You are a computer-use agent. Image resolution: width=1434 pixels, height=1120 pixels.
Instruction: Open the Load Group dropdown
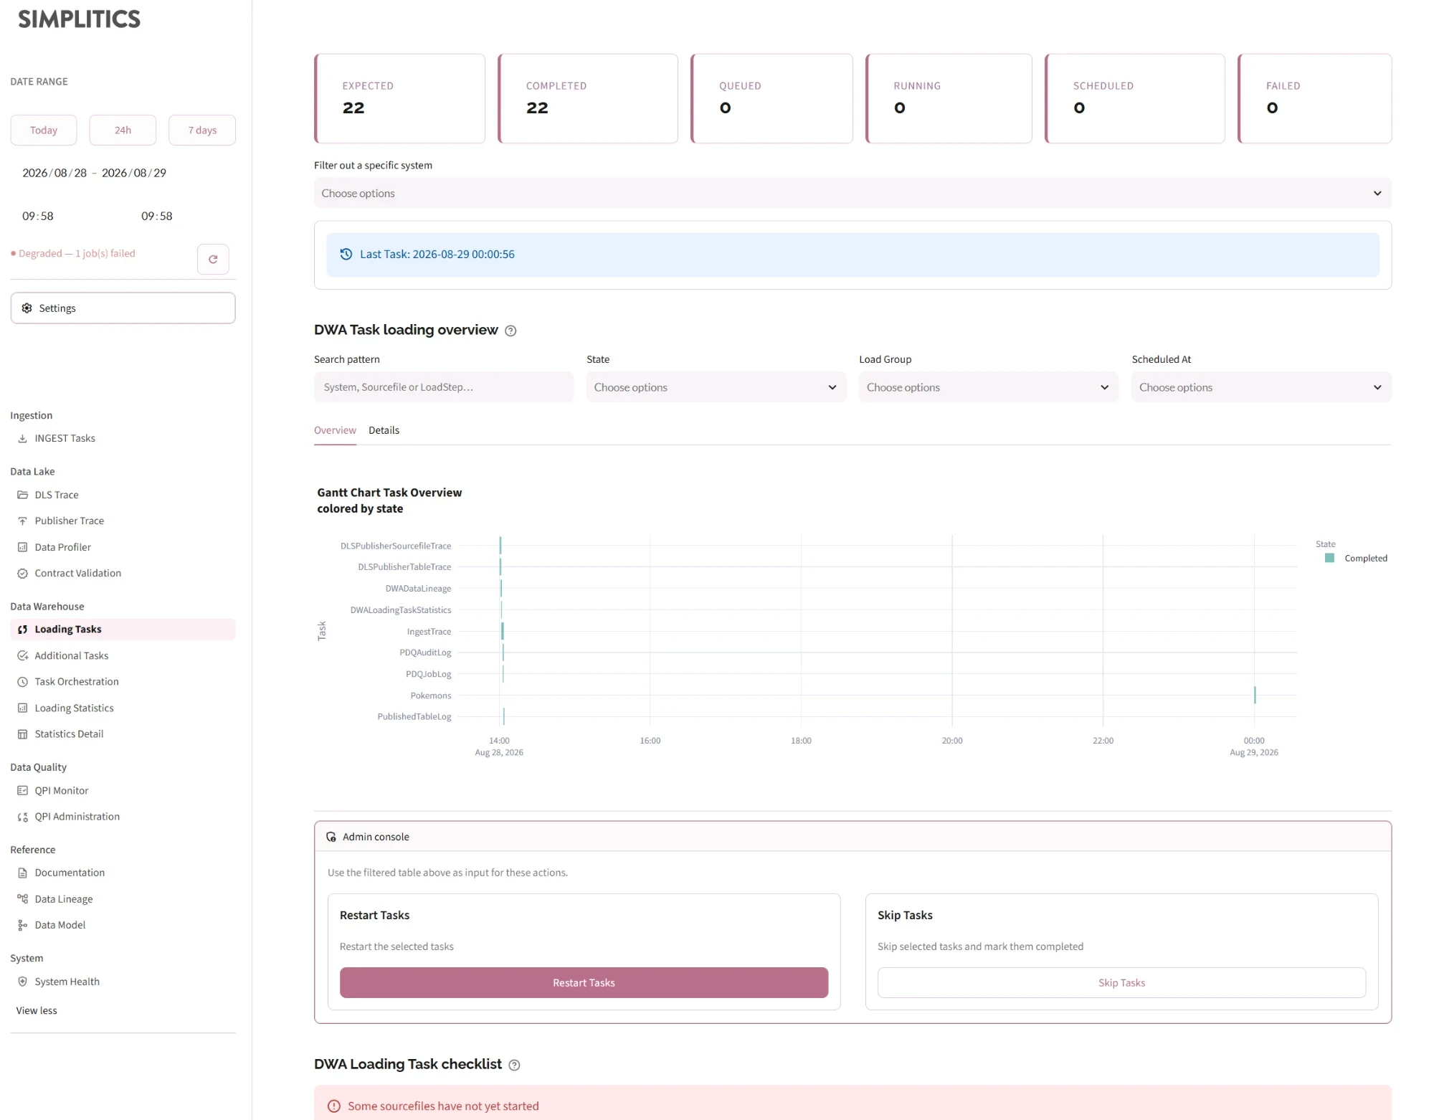(989, 387)
